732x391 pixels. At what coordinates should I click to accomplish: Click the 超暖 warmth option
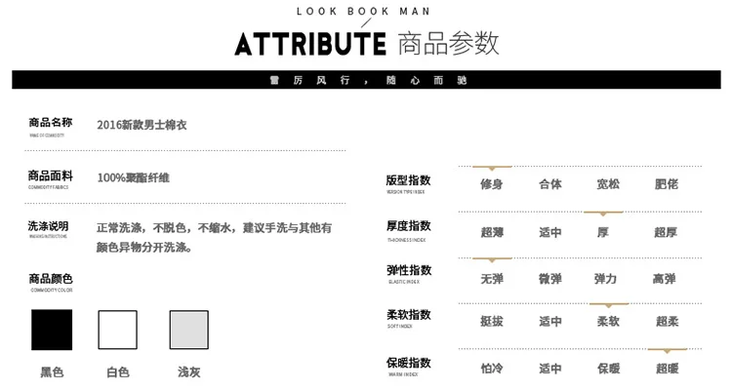668,369
